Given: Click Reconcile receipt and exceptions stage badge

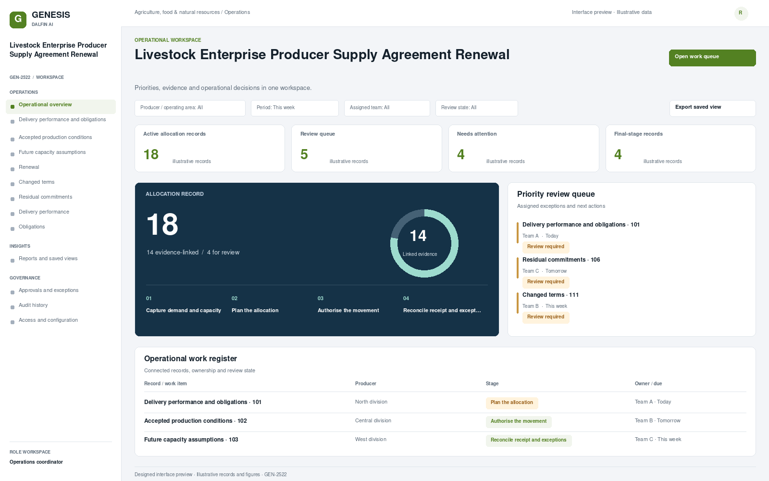Looking at the screenshot, I should point(529,441).
